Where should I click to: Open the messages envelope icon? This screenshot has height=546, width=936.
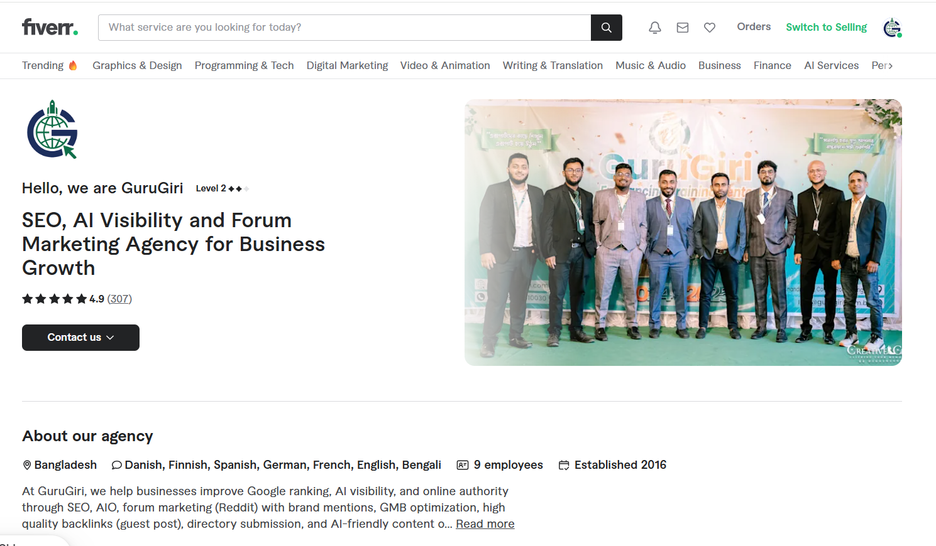point(683,28)
